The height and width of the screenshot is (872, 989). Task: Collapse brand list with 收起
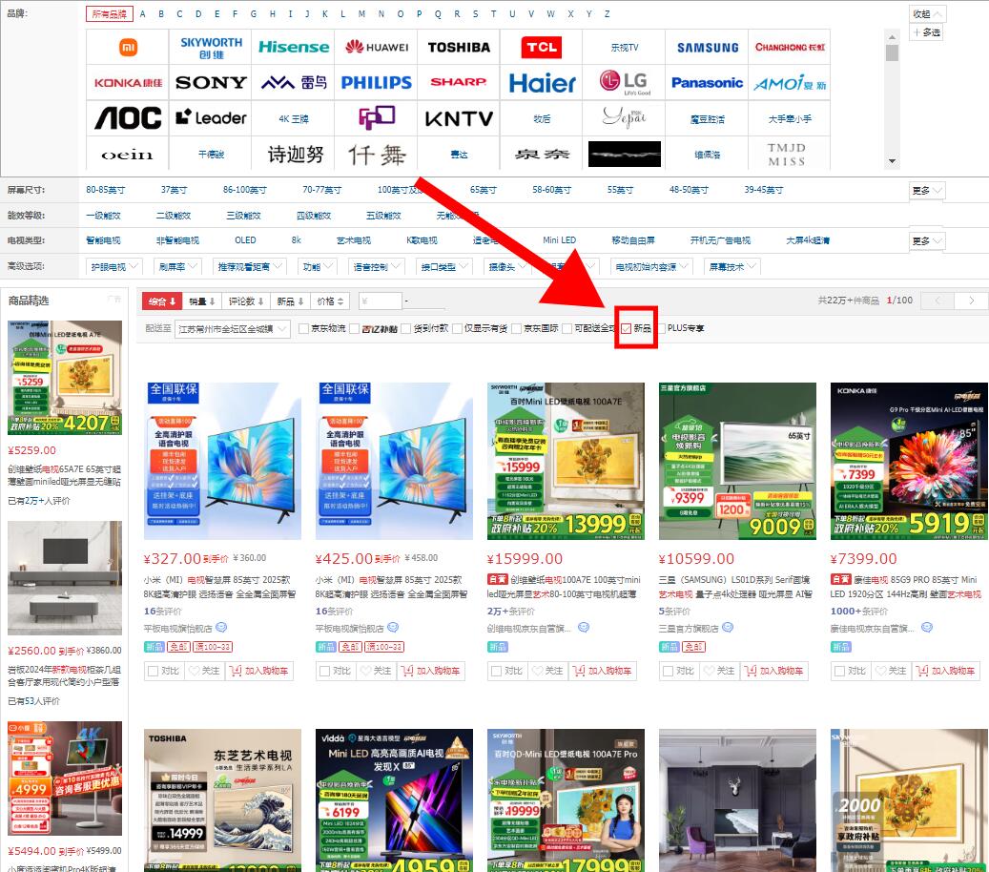click(x=927, y=14)
